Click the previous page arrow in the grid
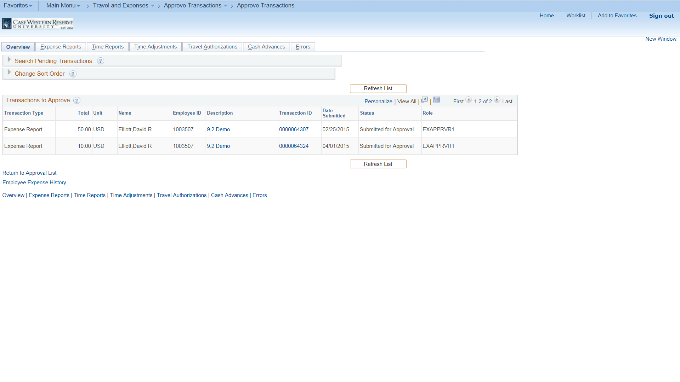 pos(469,100)
